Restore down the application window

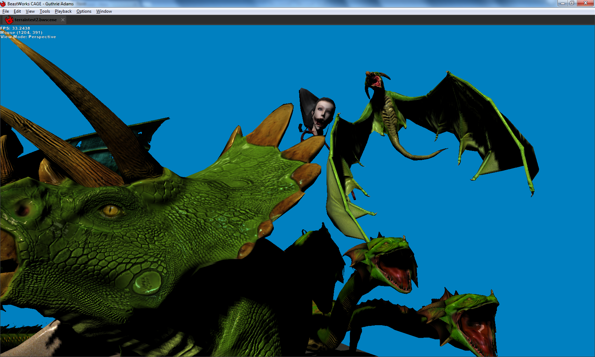tap(572, 3)
